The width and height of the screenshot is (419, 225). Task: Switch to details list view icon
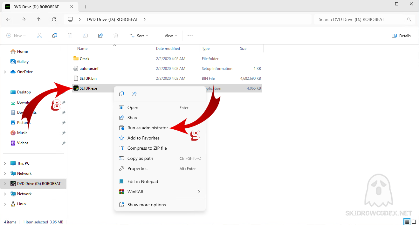tap(407, 222)
